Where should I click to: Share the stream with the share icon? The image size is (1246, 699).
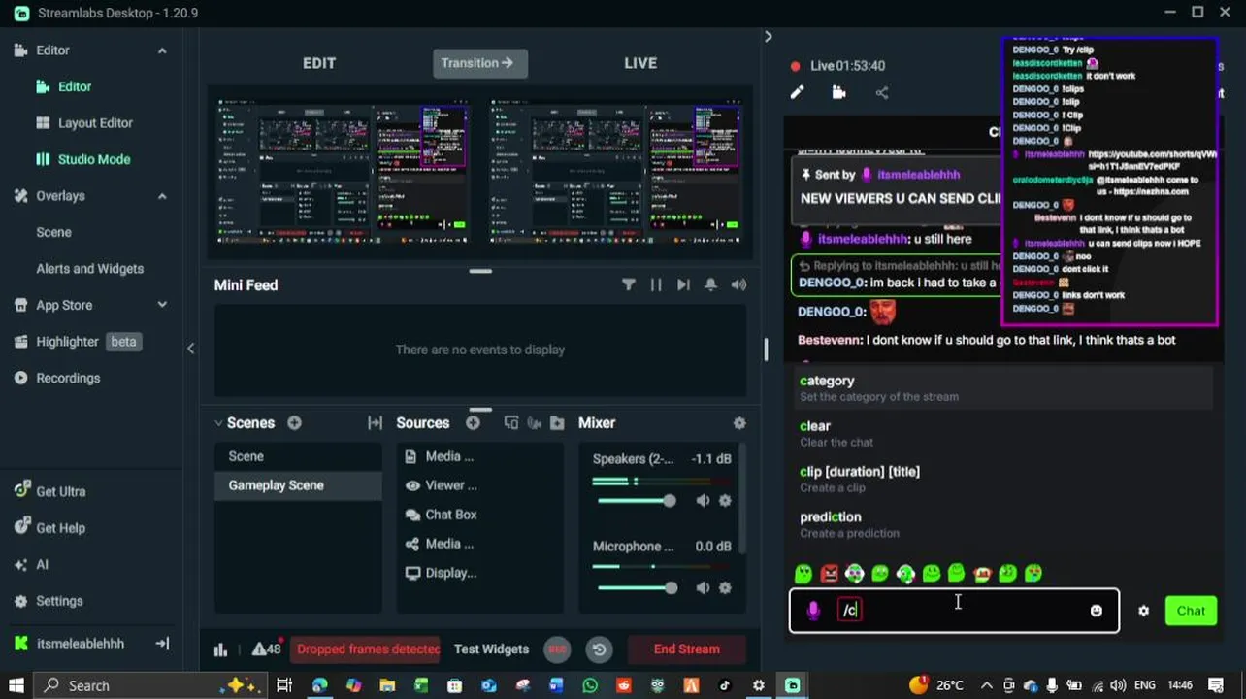[882, 93]
